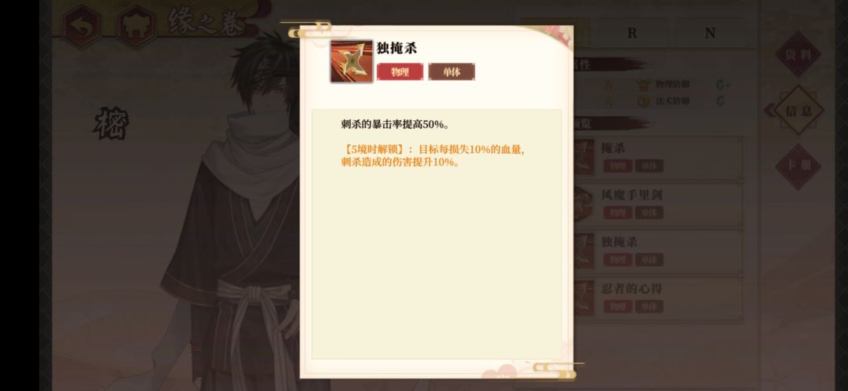Switch to the N rarity tab
848x391 pixels.
tap(710, 33)
